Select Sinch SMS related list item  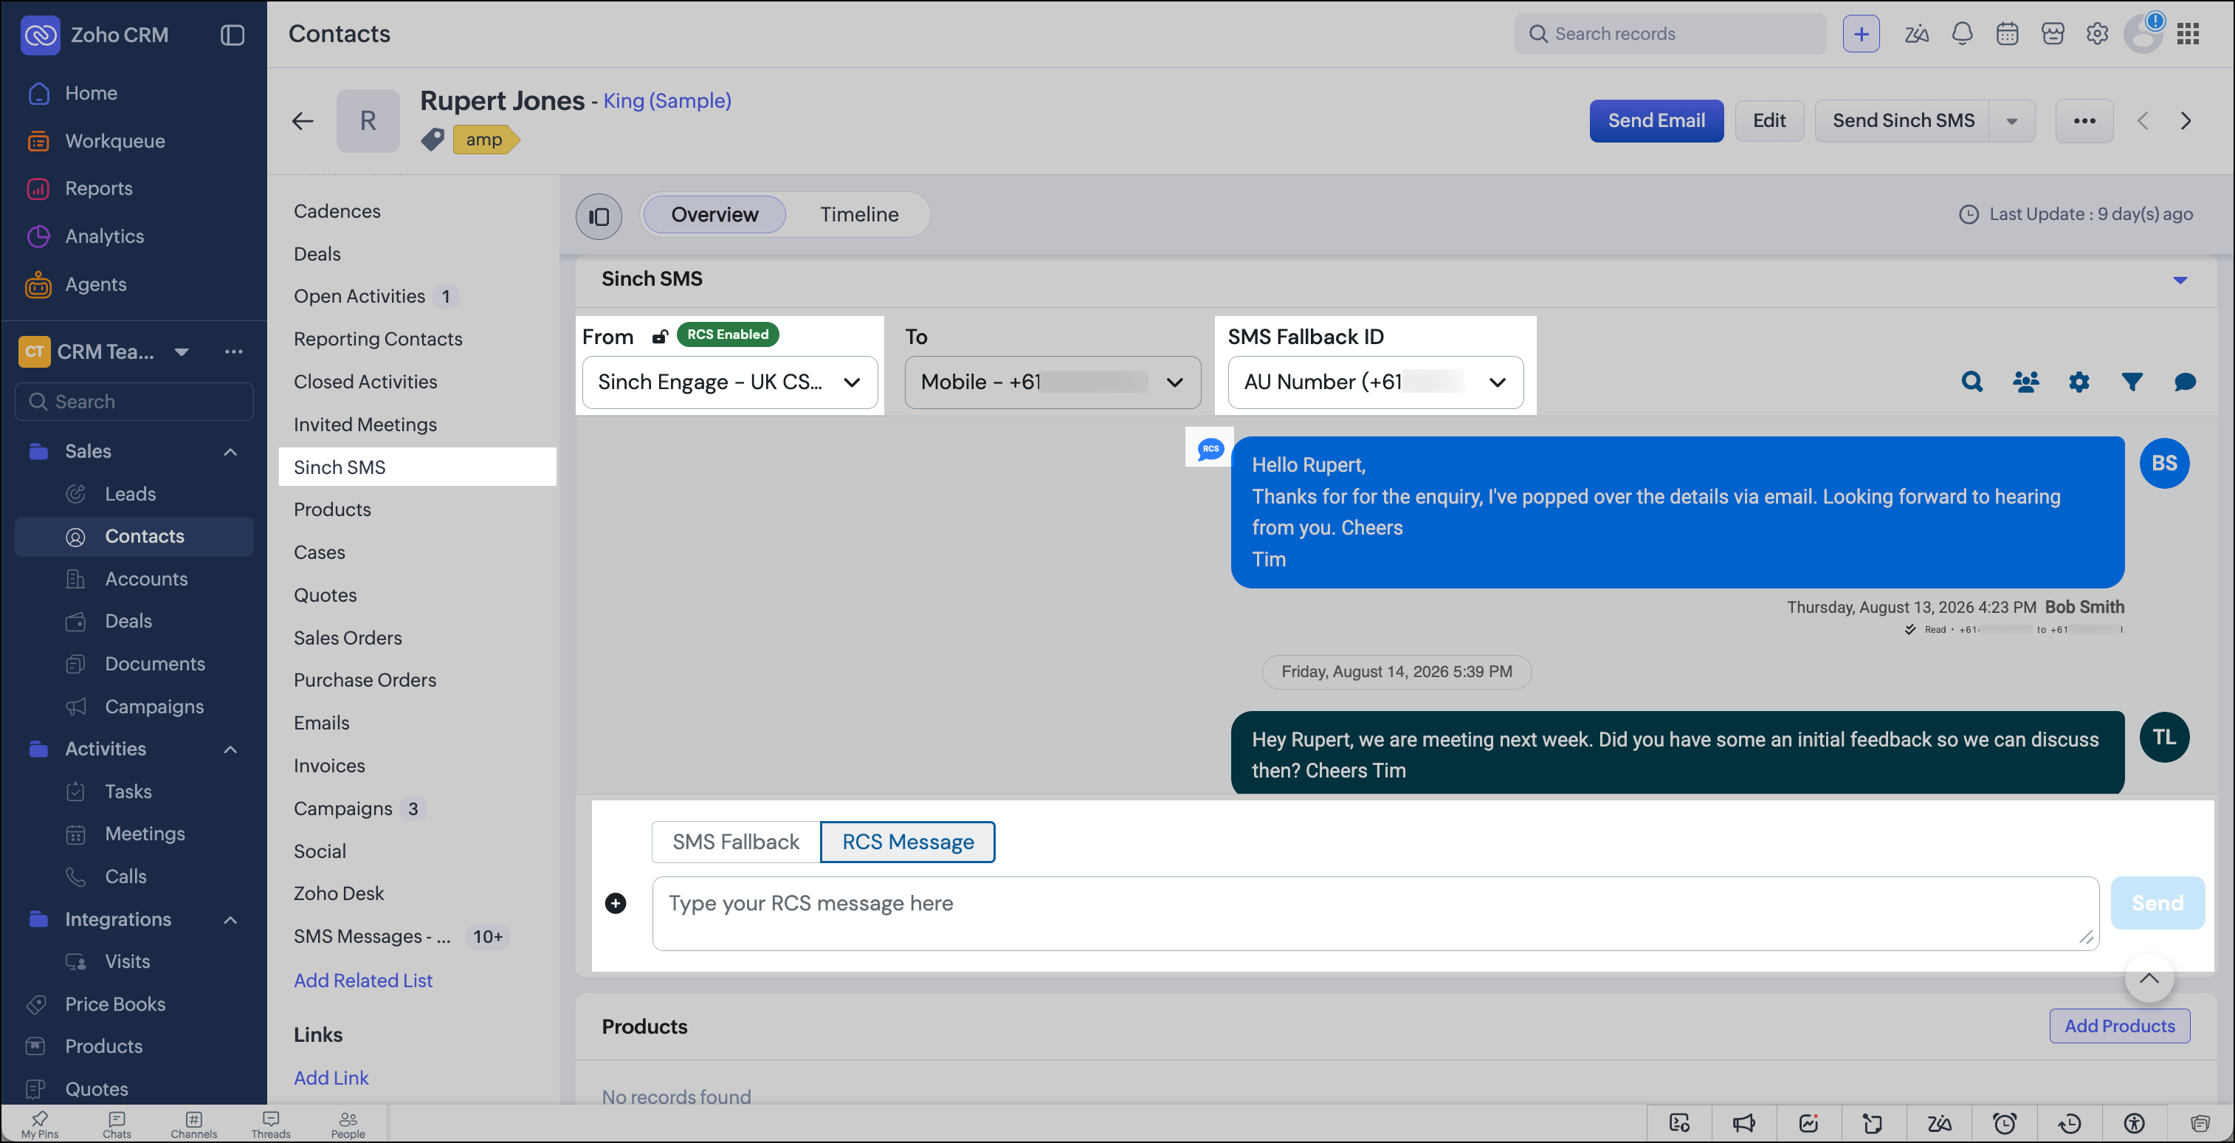tap(417, 467)
